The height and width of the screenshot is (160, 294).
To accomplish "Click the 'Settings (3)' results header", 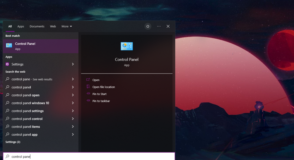I will (13, 142).
